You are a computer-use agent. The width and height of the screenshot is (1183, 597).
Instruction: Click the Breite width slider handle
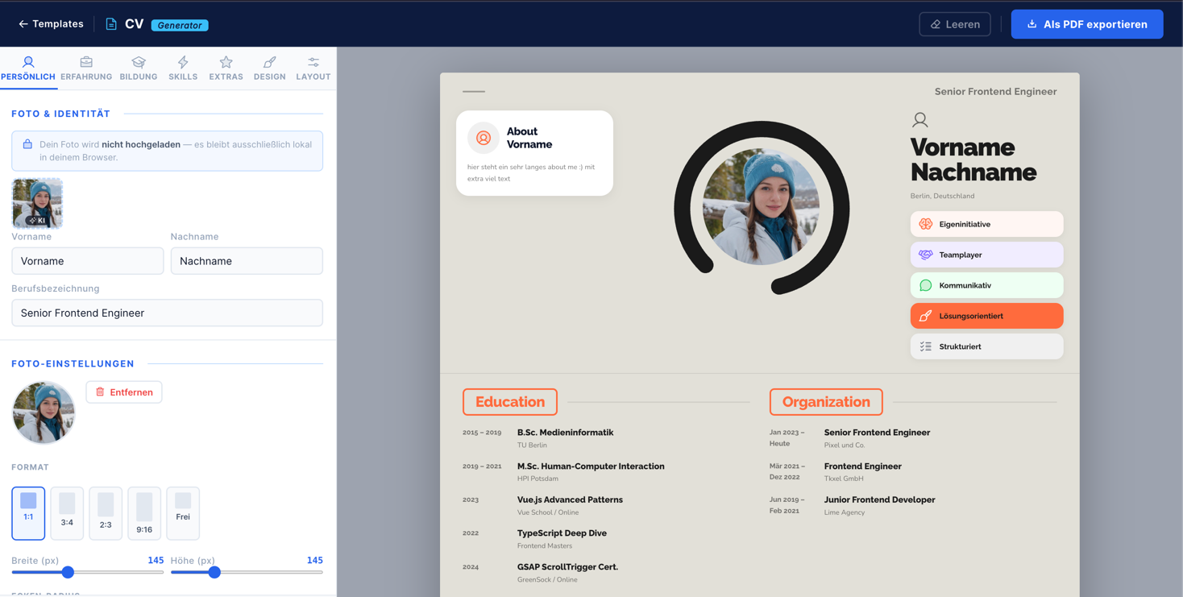click(68, 572)
